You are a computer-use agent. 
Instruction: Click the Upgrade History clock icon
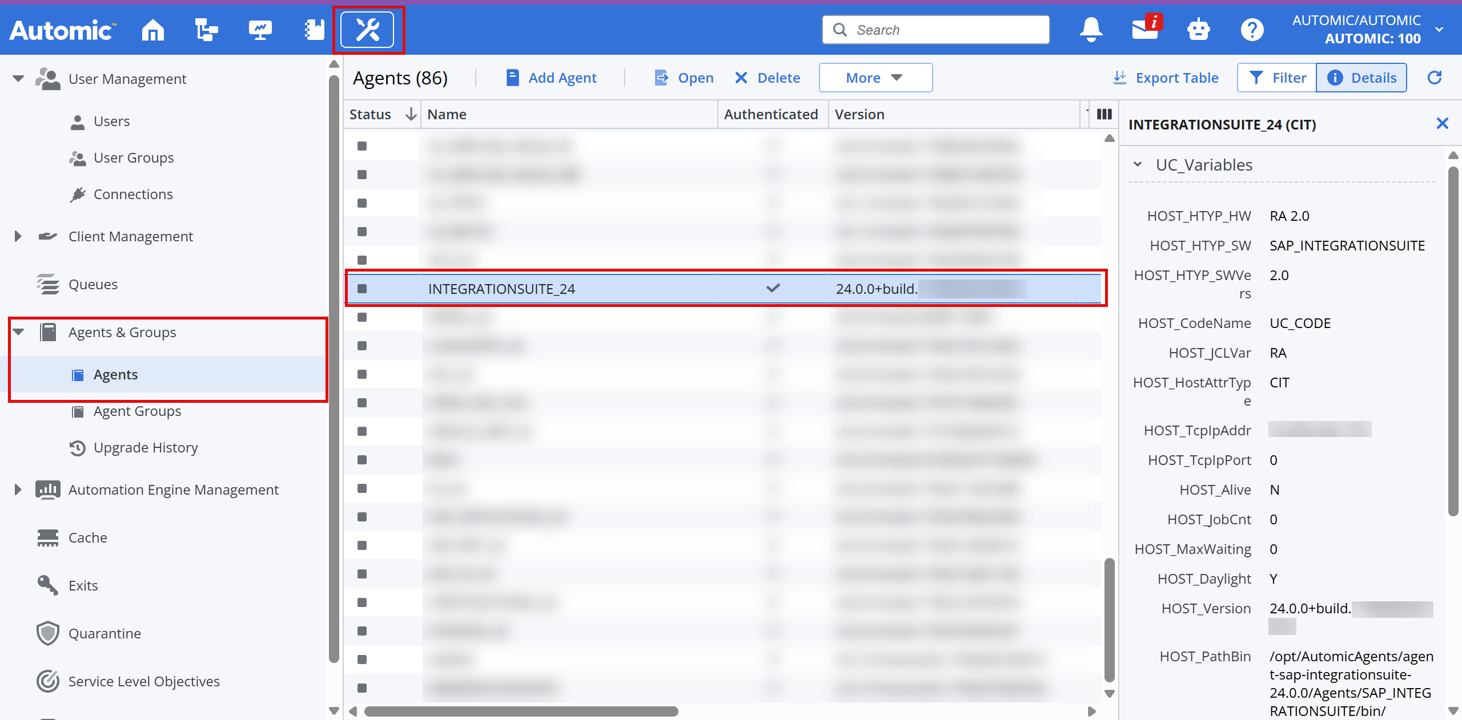(x=78, y=448)
